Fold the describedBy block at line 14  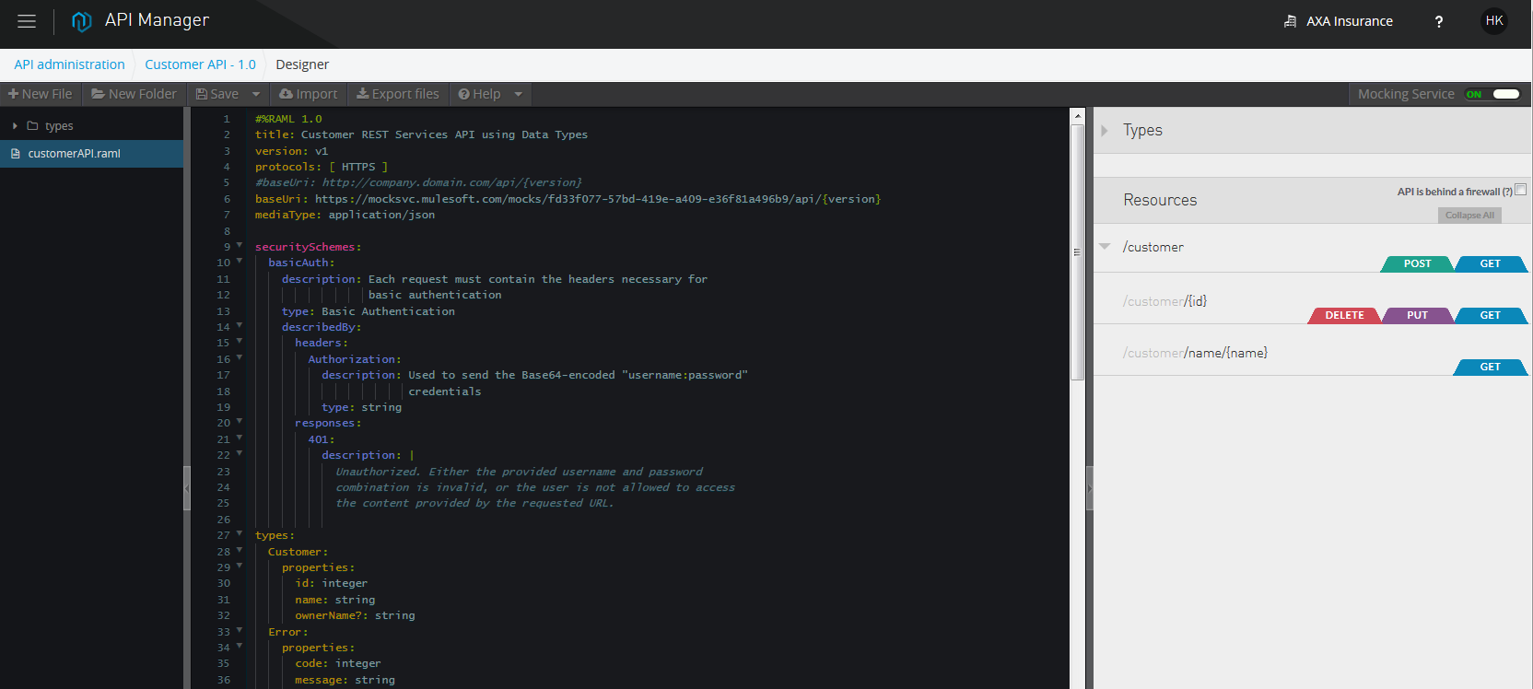[x=240, y=326]
